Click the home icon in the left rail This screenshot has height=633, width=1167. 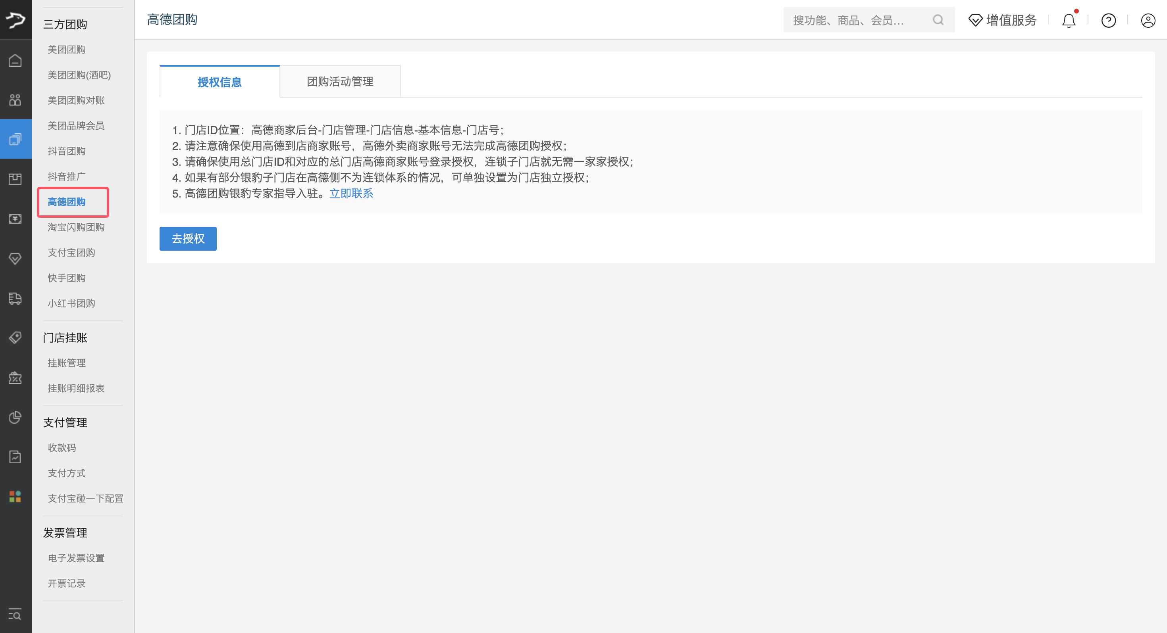pos(15,60)
